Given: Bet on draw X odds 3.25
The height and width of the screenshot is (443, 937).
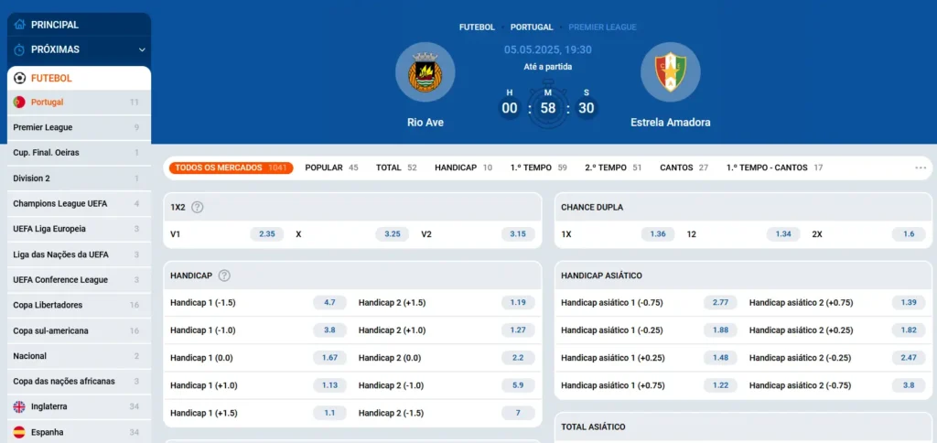Looking at the screenshot, I should (392, 234).
